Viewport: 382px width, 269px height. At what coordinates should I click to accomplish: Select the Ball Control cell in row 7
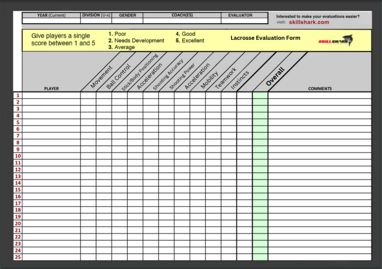pos(104,136)
